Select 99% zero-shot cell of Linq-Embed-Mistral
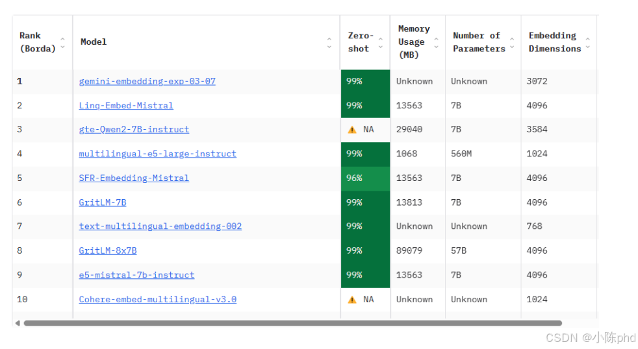 coord(365,106)
